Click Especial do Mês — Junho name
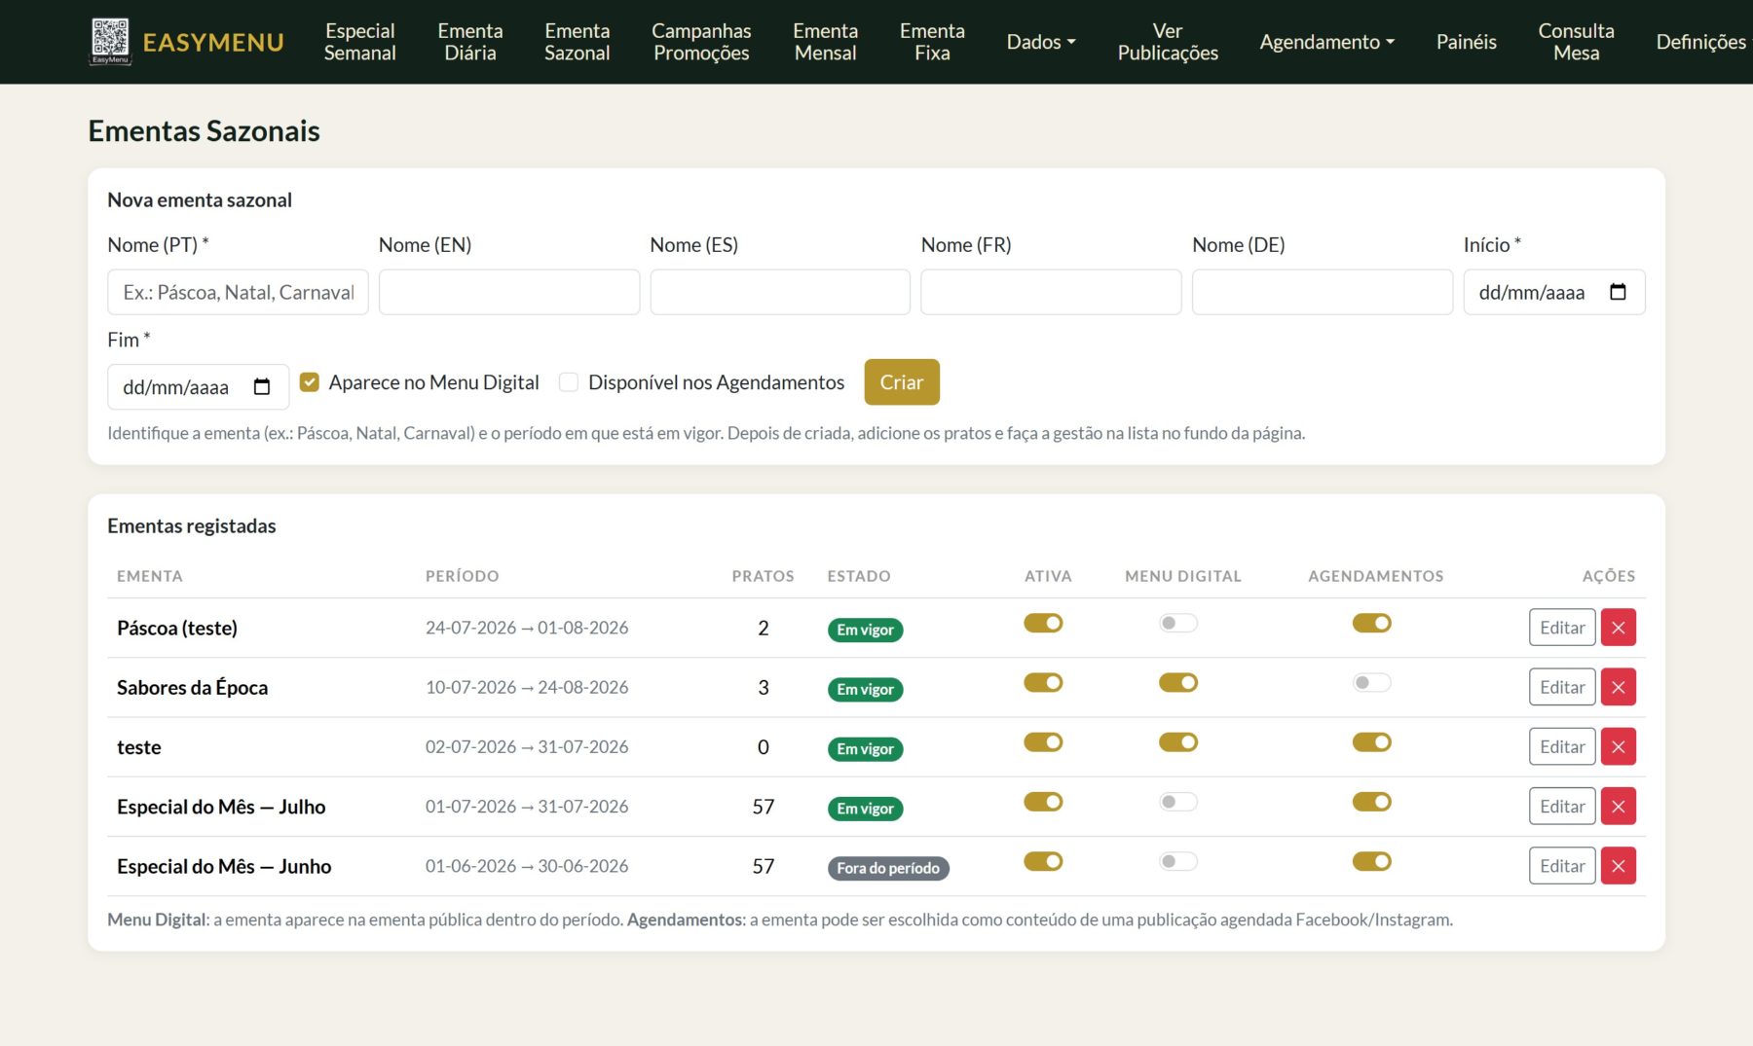1753x1046 pixels. click(x=224, y=866)
